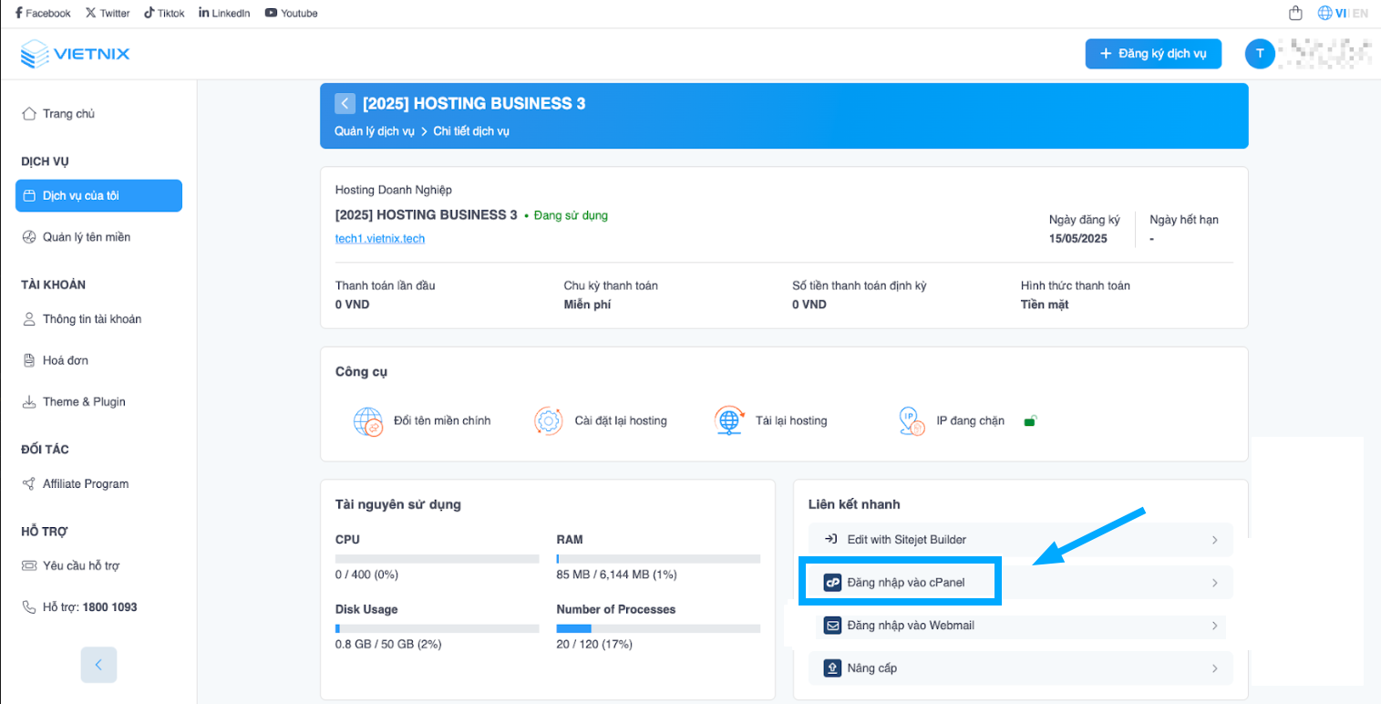Expand the Đăng nhập vào Webmail chevron
1381x704 pixels.
[1213, 626]
